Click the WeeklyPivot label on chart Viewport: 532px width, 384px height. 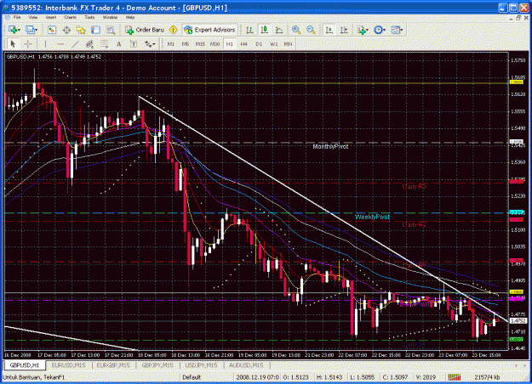372,217
